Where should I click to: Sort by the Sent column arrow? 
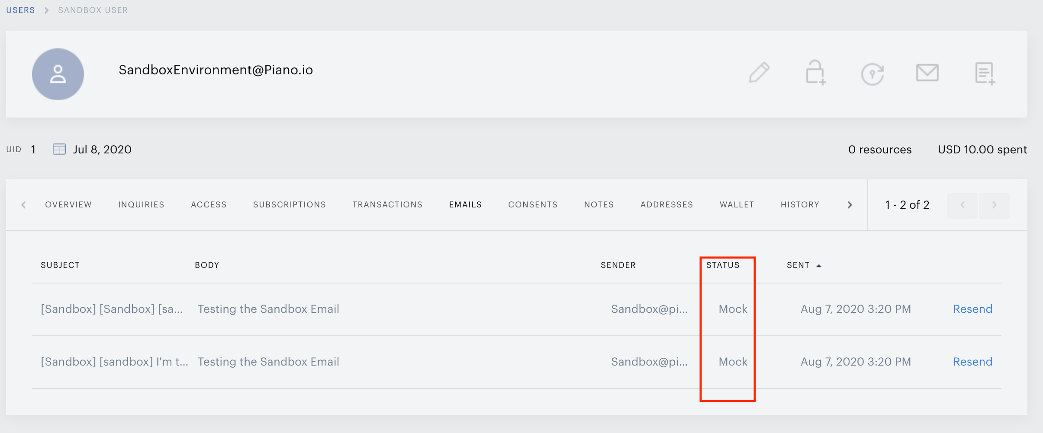[818, 266]
